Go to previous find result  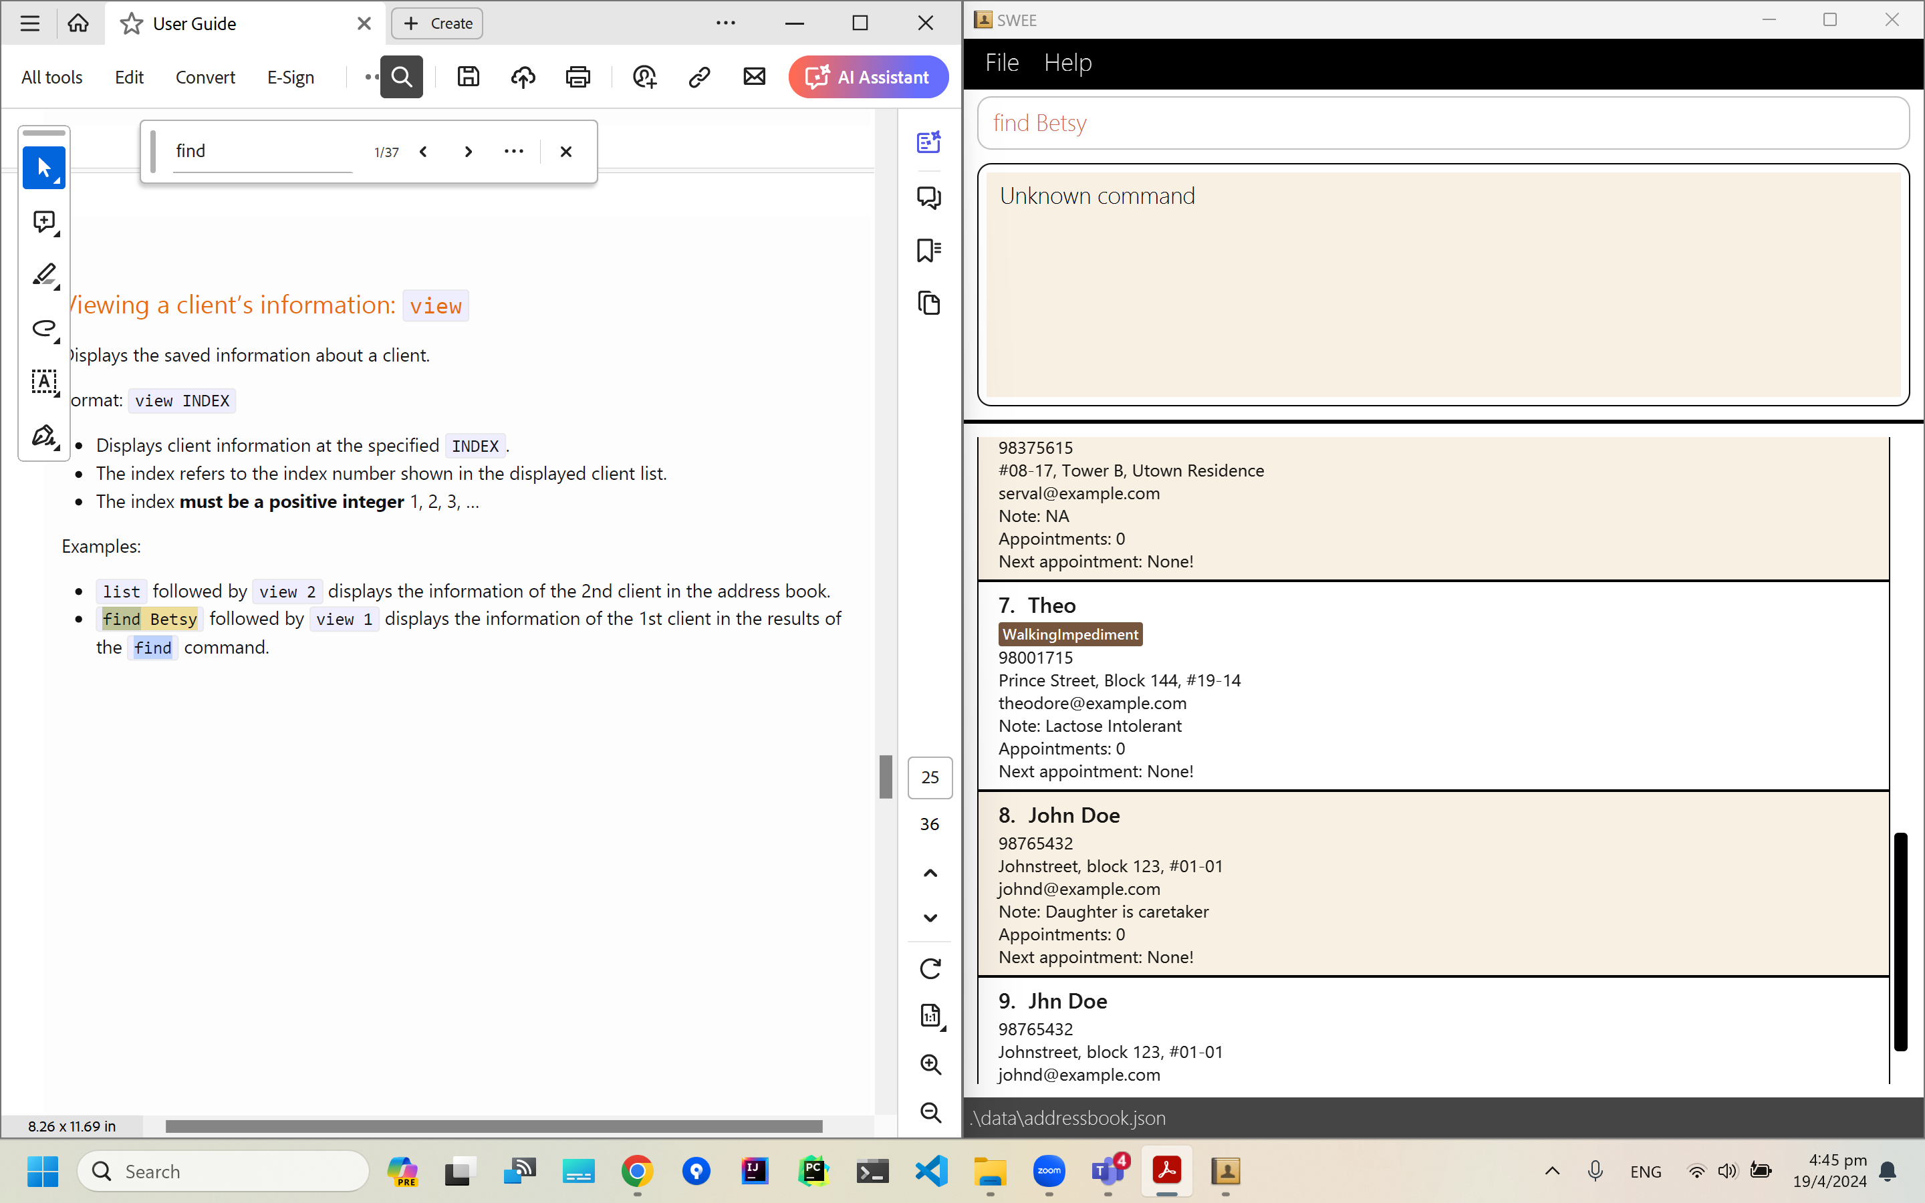coord(424,151)
